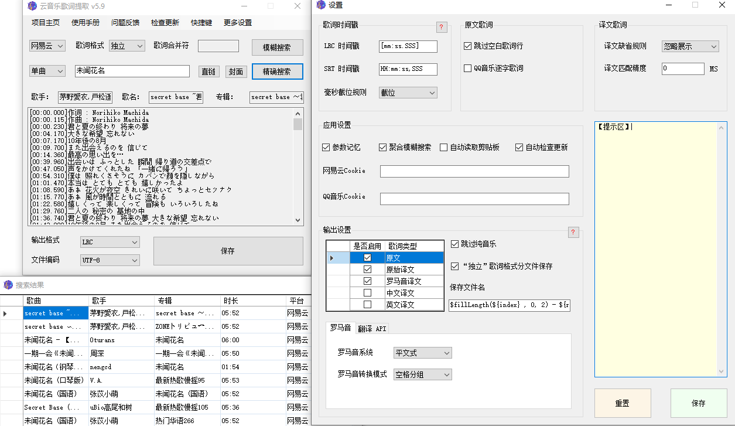Uncheck the 原始译文 row's enable checkbox
The width and height of the screenshot is (735, 426).
pos(367,270)
